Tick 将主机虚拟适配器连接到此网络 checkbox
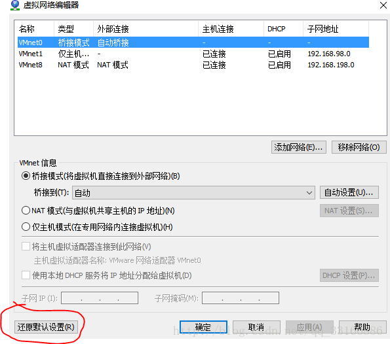The width and height of the screenshot is (390, 344). tap(26, 247)
